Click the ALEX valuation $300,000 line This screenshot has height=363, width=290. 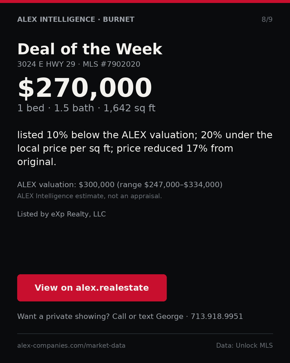(120, 185)
